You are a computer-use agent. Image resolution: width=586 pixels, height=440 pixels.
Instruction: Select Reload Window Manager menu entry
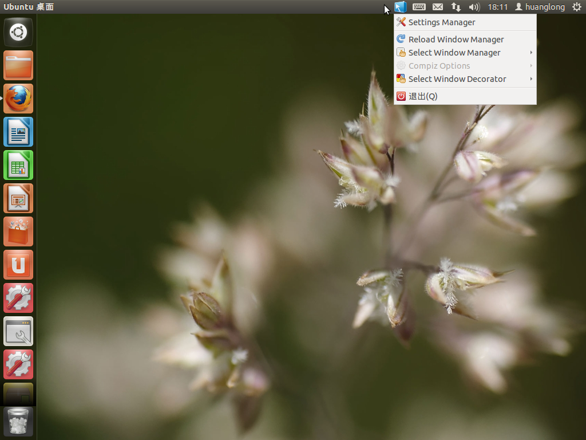click(x=465, y=40)
